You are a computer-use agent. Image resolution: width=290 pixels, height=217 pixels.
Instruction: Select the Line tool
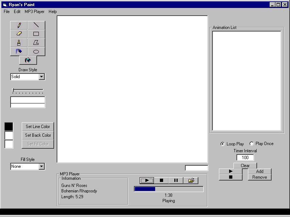pos(36,25)
